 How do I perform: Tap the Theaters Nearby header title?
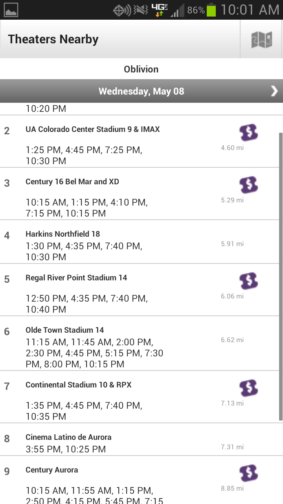tap(53, 39)
